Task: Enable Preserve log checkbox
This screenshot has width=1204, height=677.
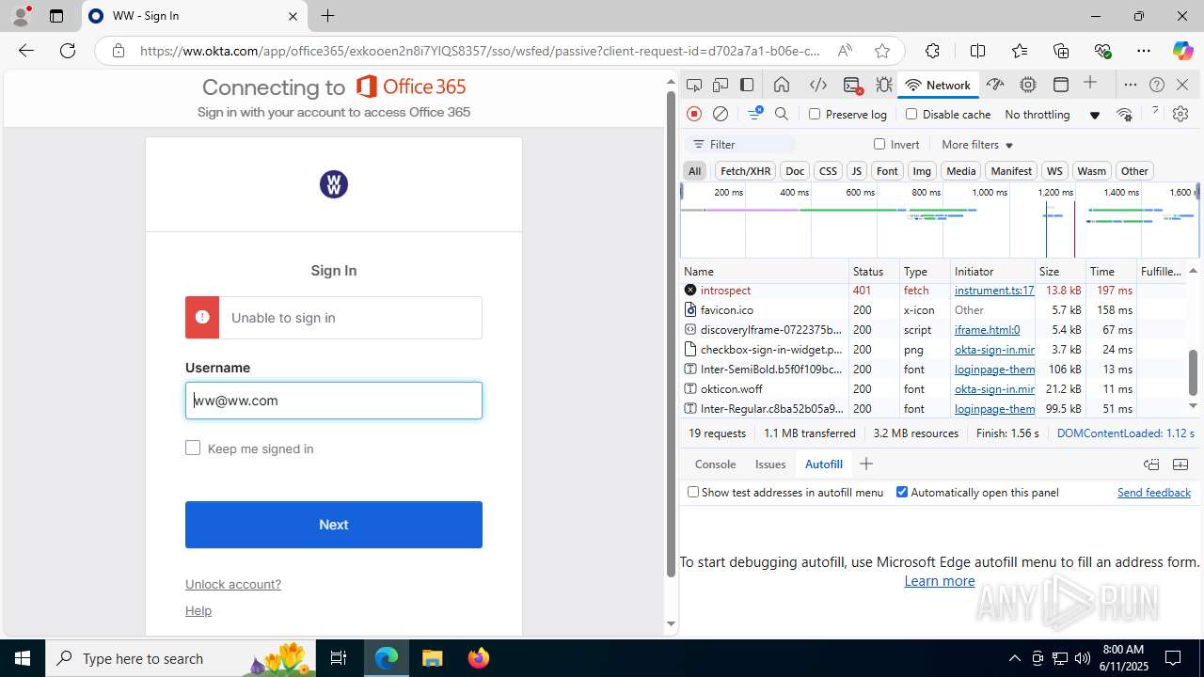Action: tap(815, 114)
